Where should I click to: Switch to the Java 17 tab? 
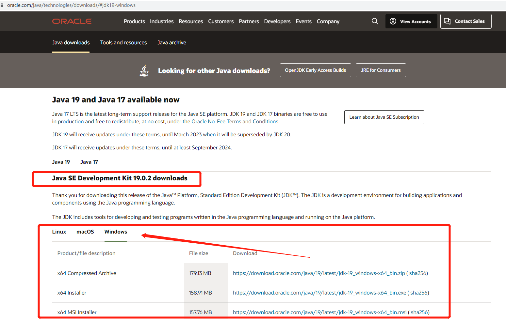pos(89,162)
